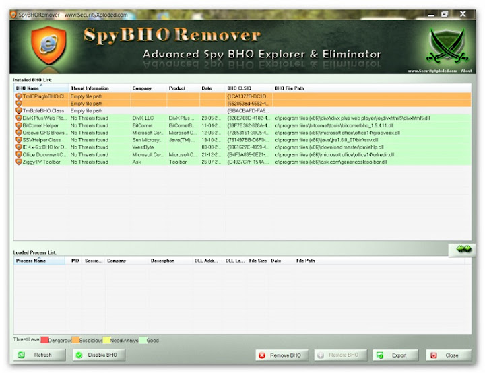The height and width of the screenshot is (373, 485).
Task: Minimize the SpyBHORemover window
Action: [x=431, y=15]
